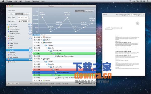Select the Savings Plan.numbers row
Screen dimensions: 151x94
click(64, 56)
